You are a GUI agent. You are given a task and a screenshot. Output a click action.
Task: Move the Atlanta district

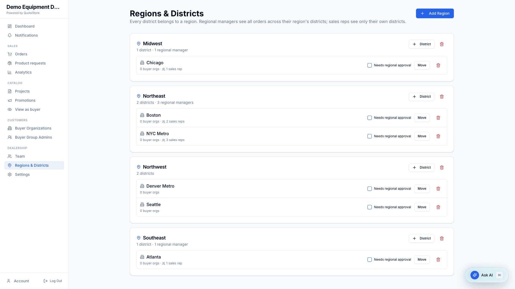422,260
